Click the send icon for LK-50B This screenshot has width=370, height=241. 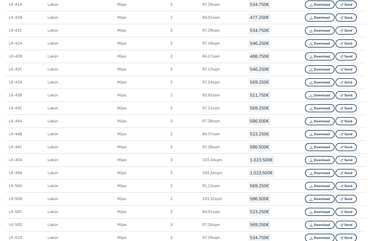coord(342,199)
